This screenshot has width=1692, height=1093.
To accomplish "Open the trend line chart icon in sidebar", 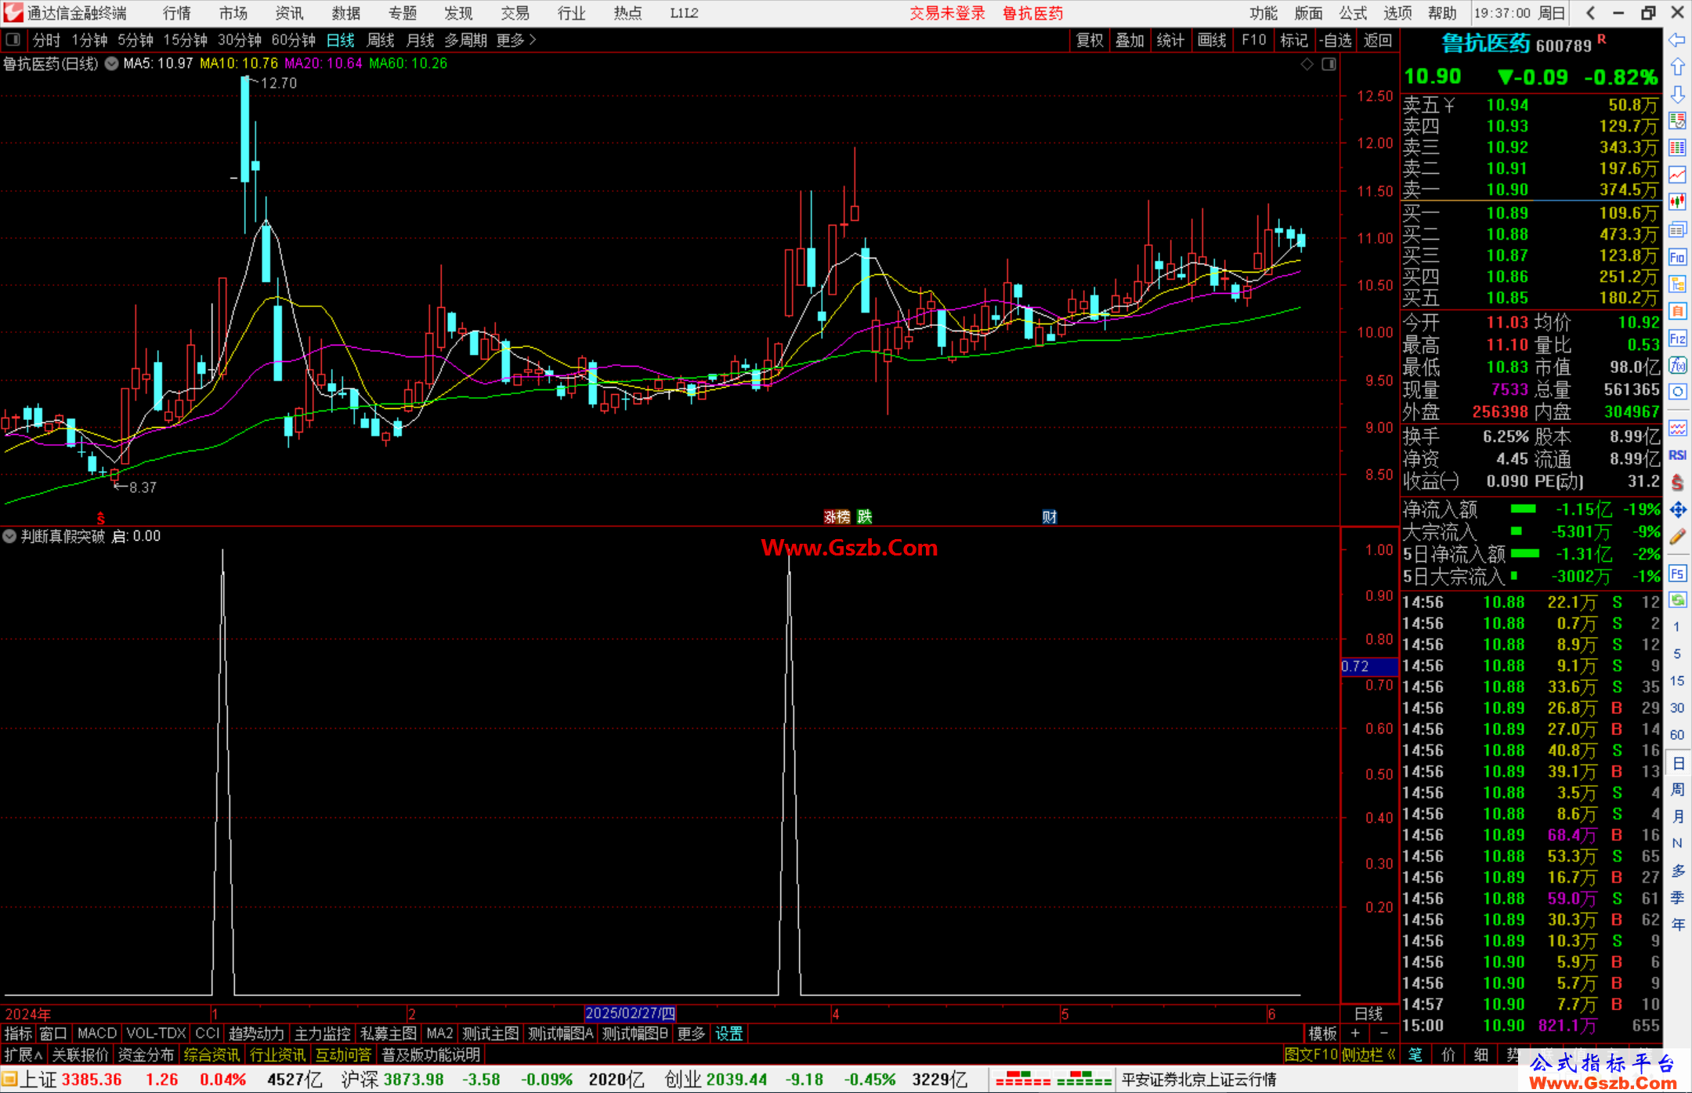I will click(x=1677, y=175).
